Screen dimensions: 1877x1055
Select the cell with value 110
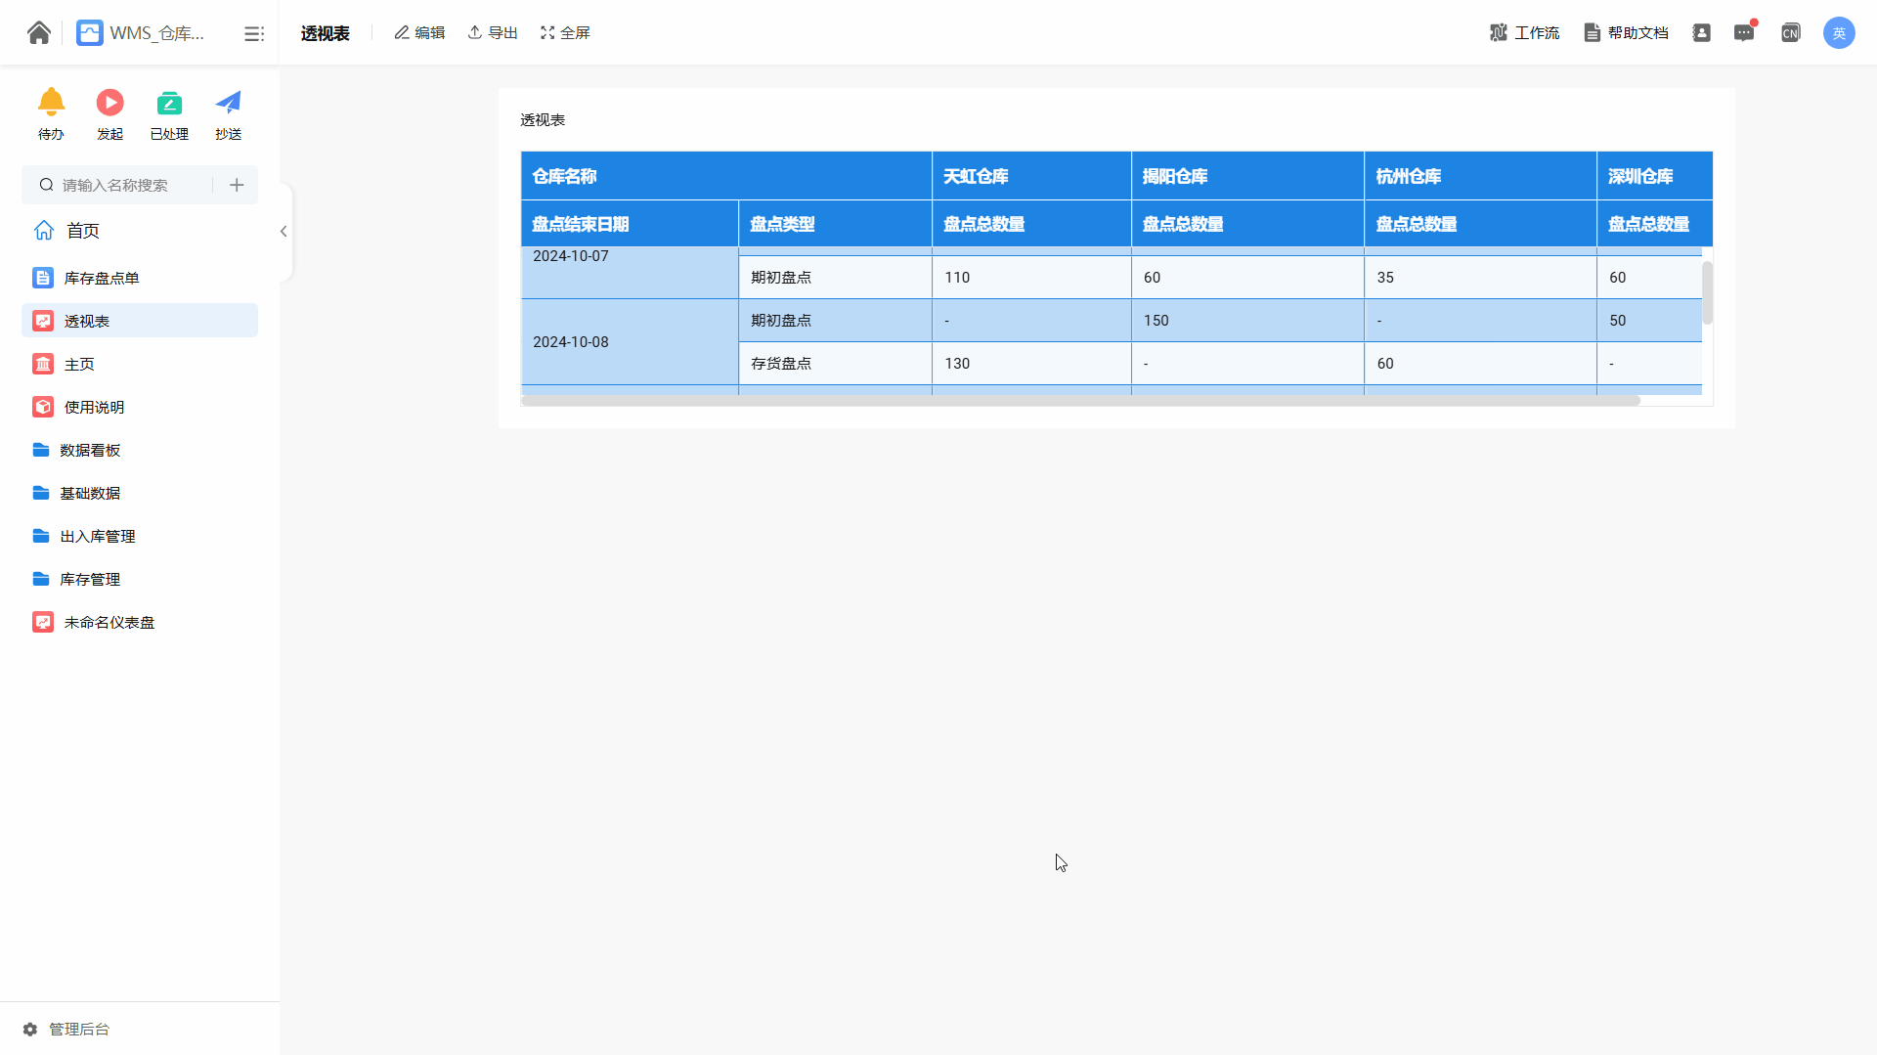tap(1031, 278)
